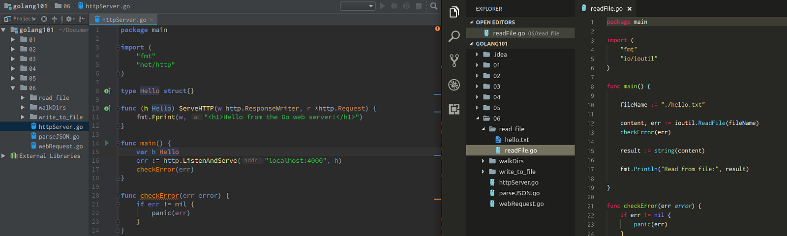This screenshot has height=236, width=787.
Task: Collapse read_file folder in VS Code explorer
Action: [x=483, y=129]
